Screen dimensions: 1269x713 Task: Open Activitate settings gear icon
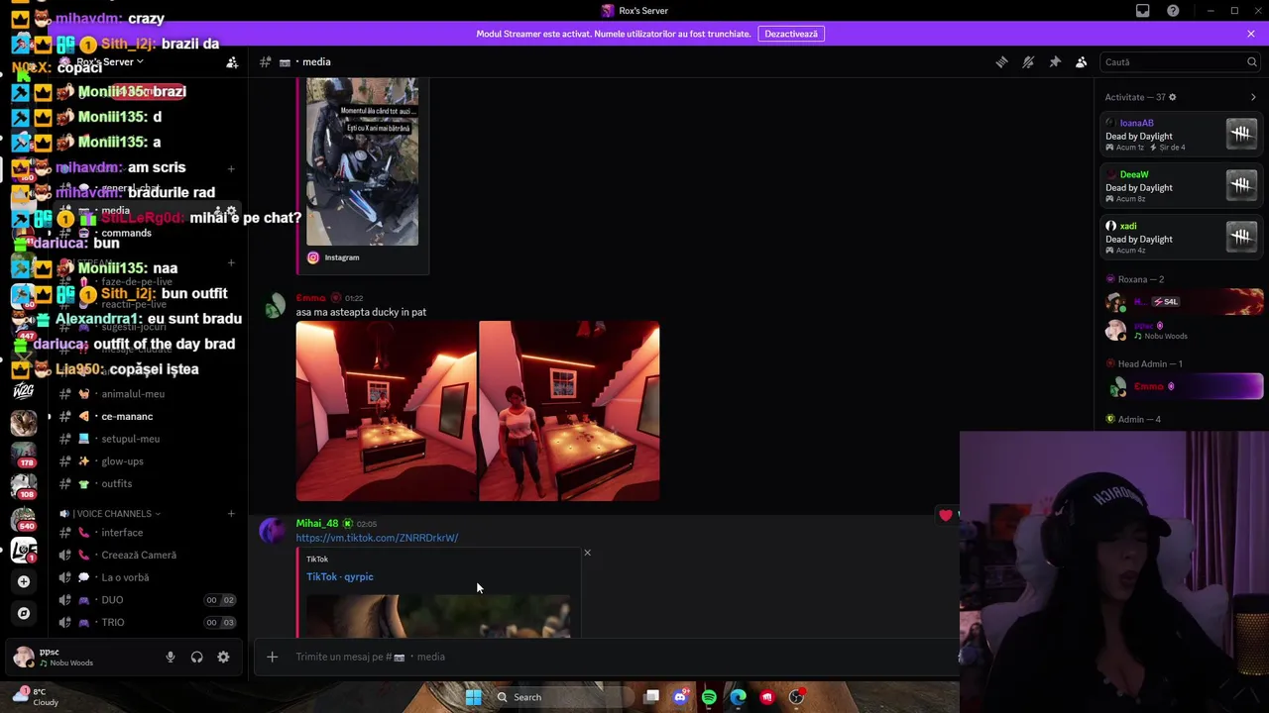click(x=1172, y=97)
